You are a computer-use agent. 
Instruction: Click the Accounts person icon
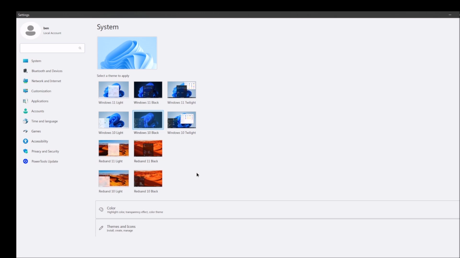[x=26, y=111]
